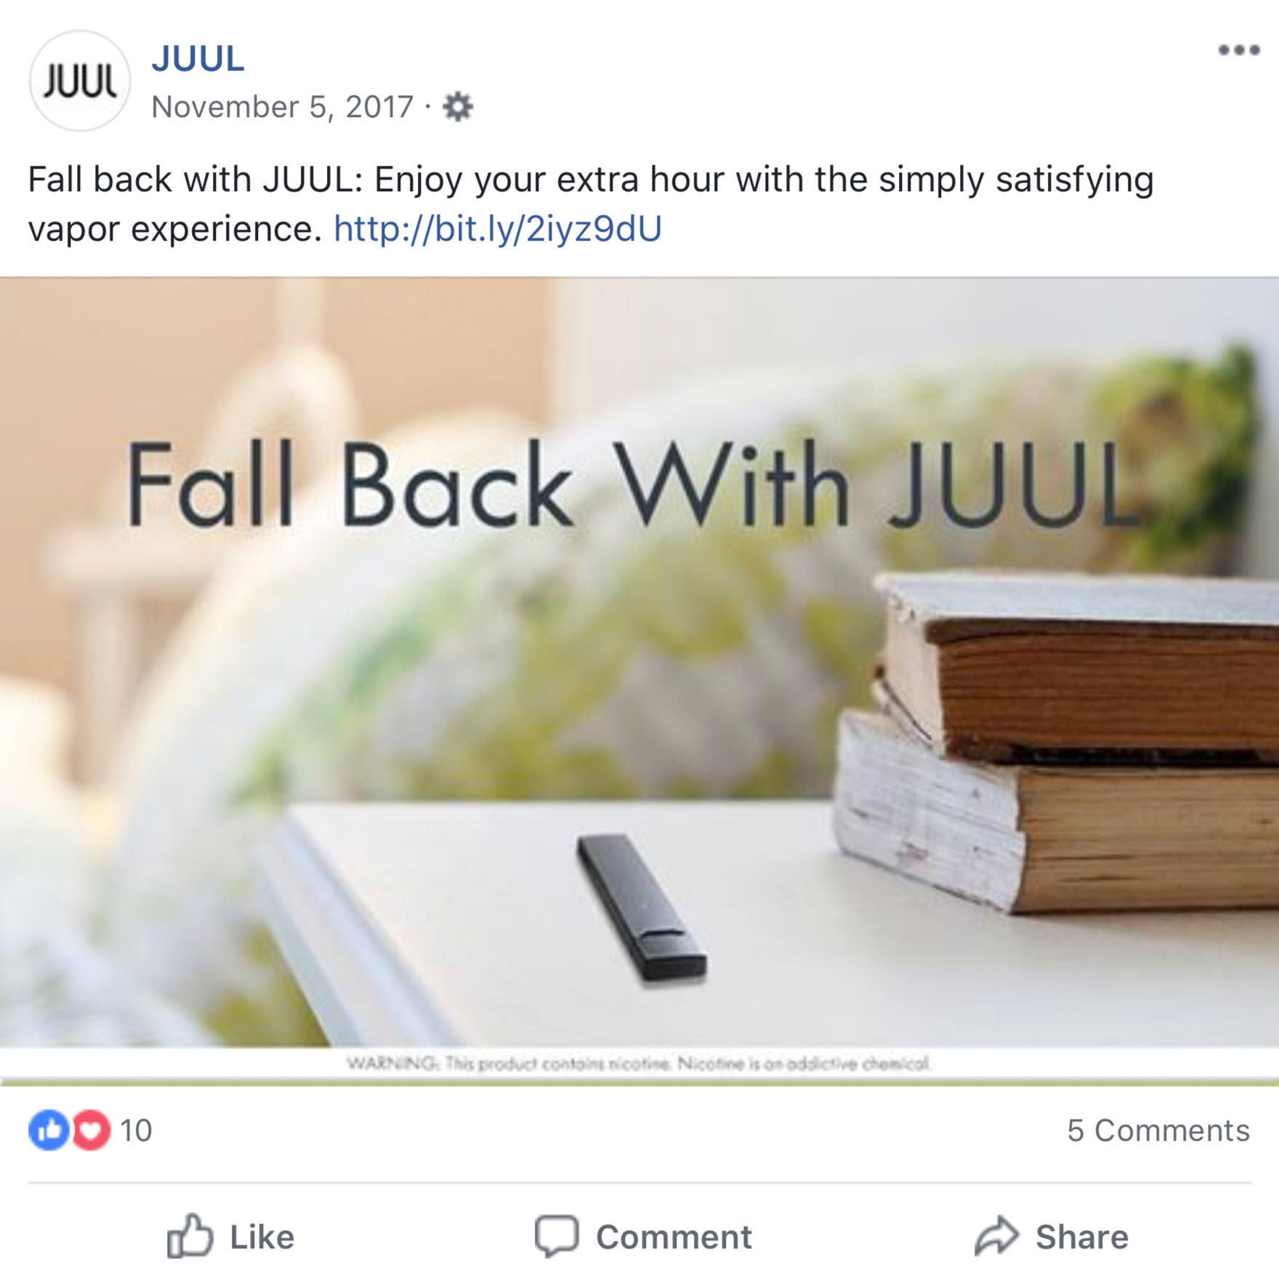Click the November 5, 2017 timestamp

283,107
